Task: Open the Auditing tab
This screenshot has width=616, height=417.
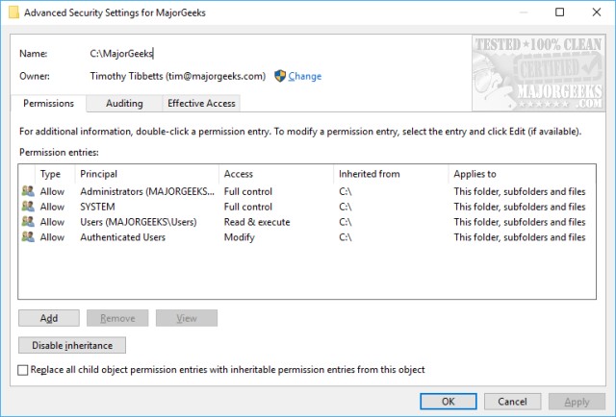Action: click(x=124, y=103)
